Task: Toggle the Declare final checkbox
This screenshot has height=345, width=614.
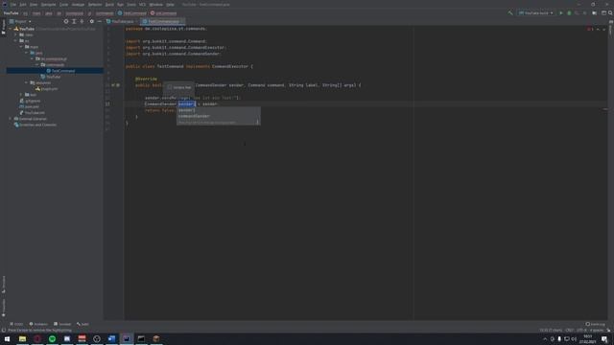Action: coord(170,87)
